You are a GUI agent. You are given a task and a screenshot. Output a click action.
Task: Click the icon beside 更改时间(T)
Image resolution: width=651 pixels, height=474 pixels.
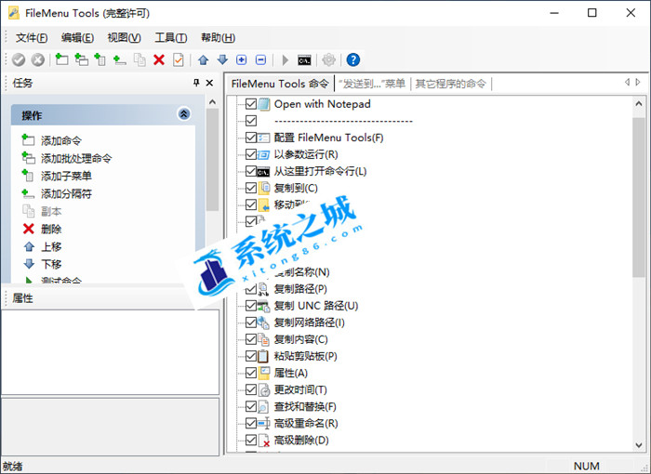pyautogui.click(x=264, y=389)
